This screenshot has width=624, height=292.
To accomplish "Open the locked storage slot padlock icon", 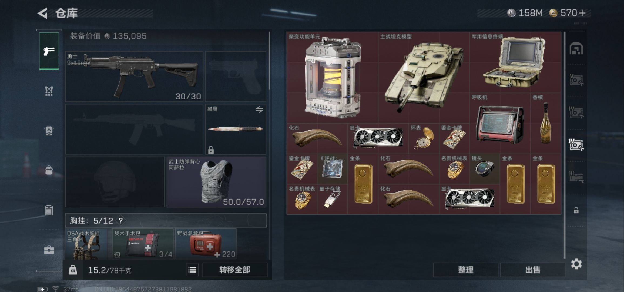I will click(x=576, y=210).
